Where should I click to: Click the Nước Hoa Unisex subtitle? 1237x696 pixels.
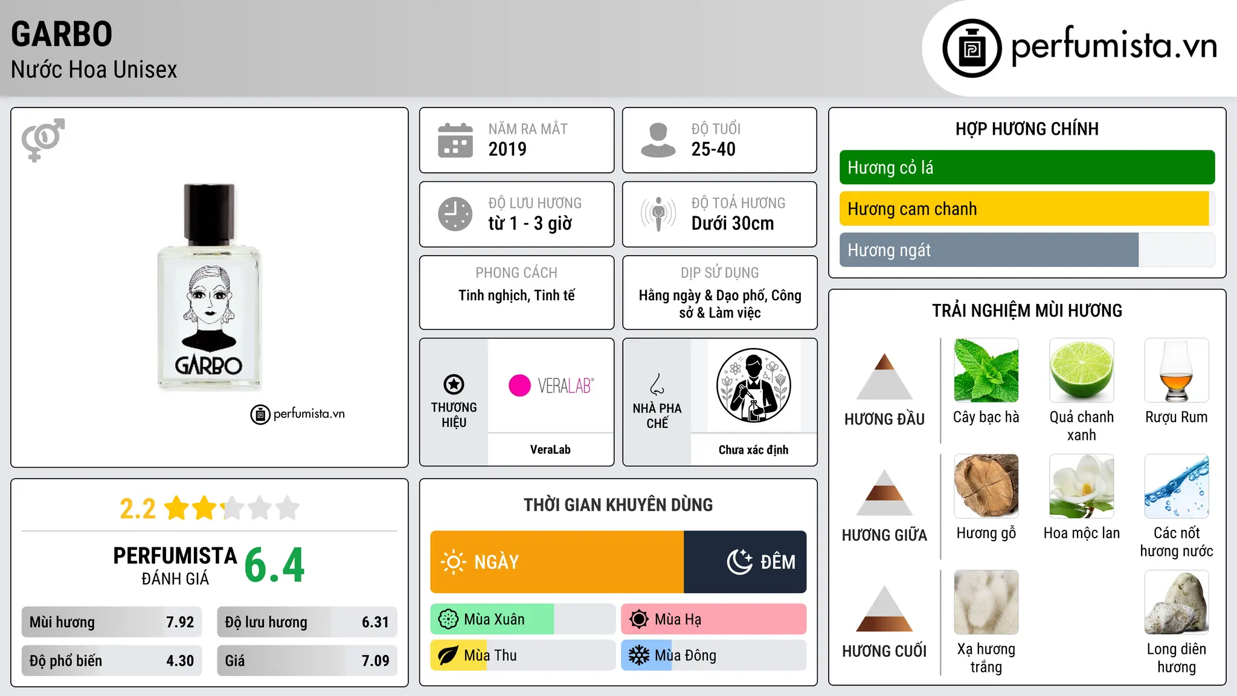coord(94,69)
